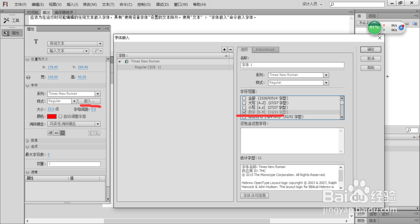
Task: Open the 设计人员 workspace dropdown
Action: 312,4
